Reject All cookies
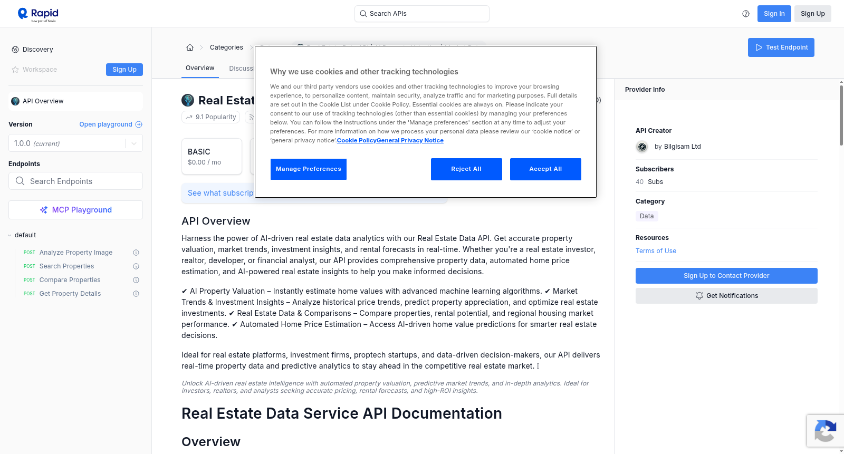844x454 pixels. point(466,169)
